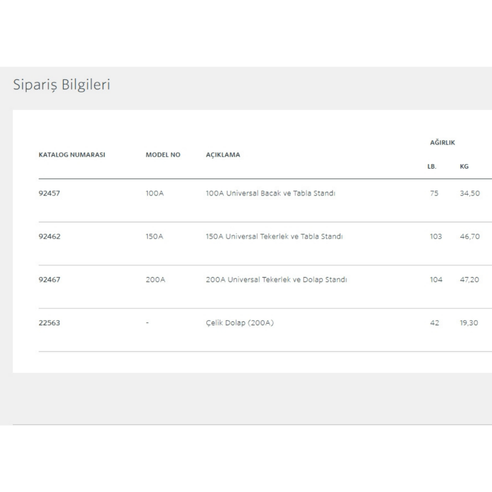Open 100A Universal Bacak ve Tabla Standı description

coord(271,194)
